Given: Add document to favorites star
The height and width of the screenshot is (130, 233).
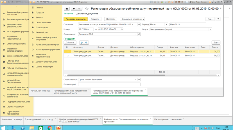Looking at the screenshot, I should click(87, 9).
